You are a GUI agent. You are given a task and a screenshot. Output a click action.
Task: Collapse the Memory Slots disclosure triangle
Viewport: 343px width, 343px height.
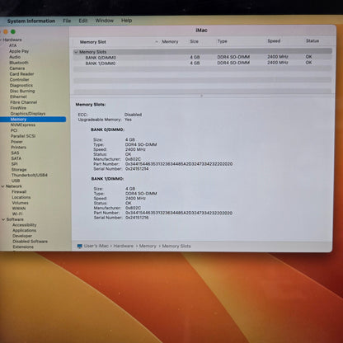pyautogui.click(x=76, y=52)
